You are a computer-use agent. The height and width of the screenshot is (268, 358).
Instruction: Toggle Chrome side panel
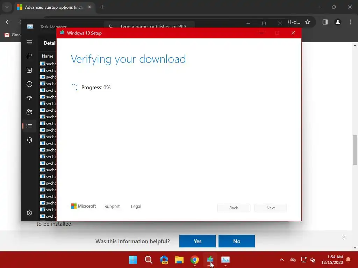(325, 22)
